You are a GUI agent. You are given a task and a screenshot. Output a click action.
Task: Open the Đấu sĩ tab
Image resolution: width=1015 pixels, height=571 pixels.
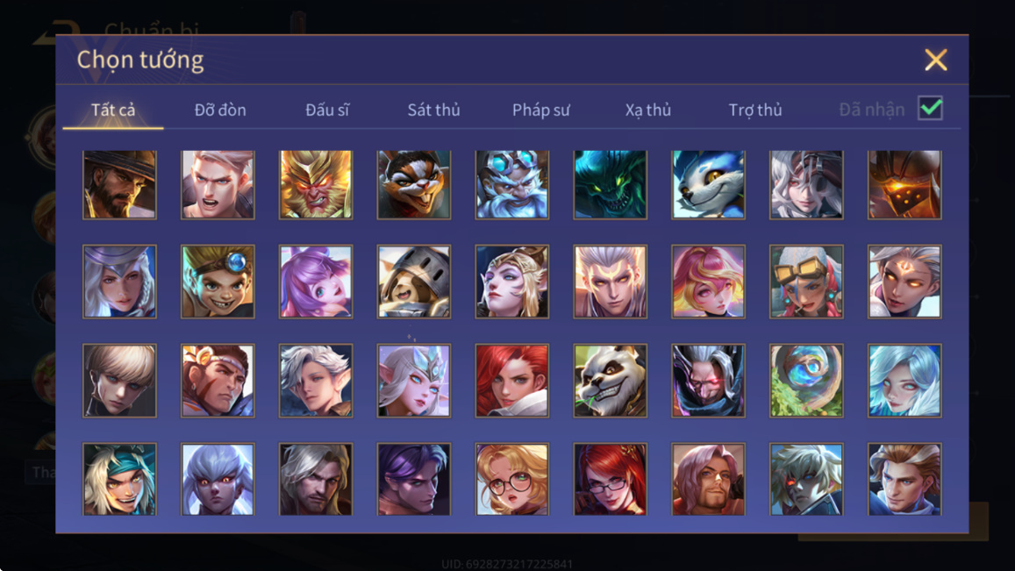point(327,110)
